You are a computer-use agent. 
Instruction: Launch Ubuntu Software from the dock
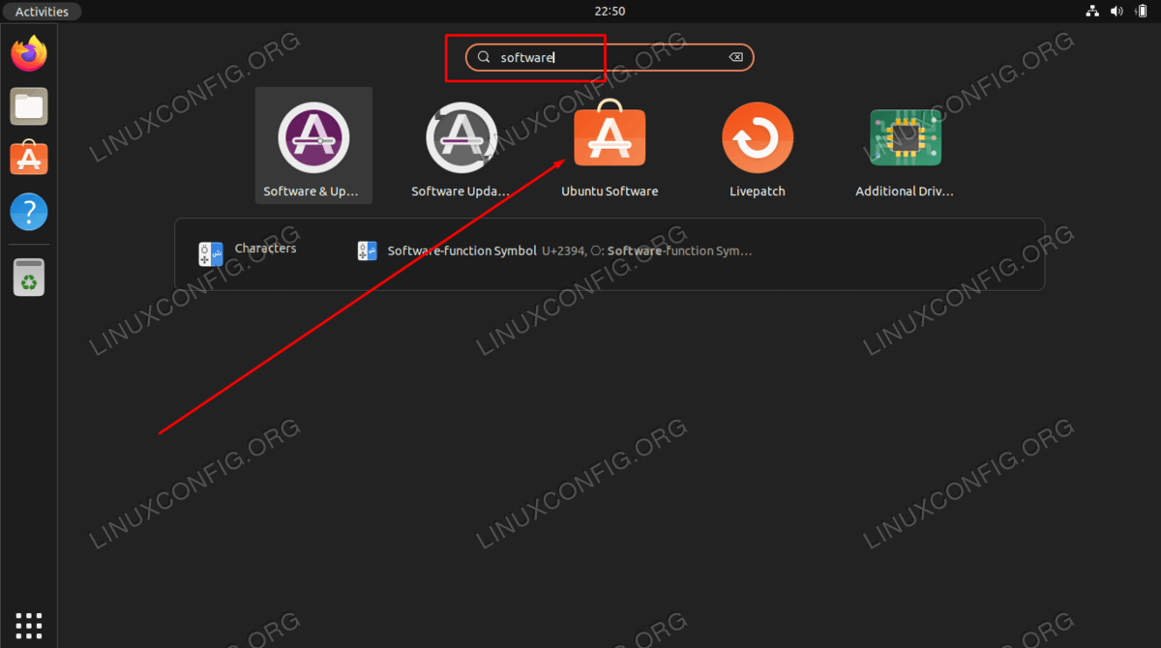pyautogui.click(x=29, y=158)
